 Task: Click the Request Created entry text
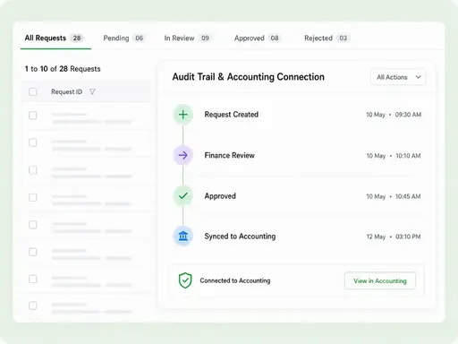[x=232, y=115]
